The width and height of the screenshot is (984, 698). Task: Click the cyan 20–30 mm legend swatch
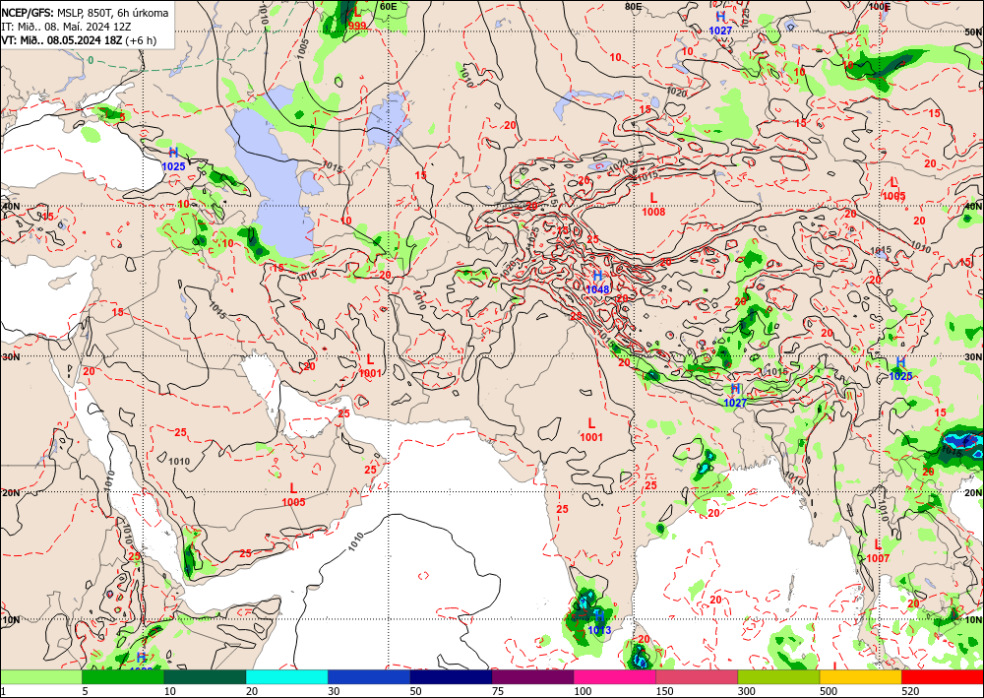point(286,677)
